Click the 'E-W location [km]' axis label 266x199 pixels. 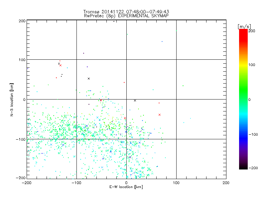126,187
